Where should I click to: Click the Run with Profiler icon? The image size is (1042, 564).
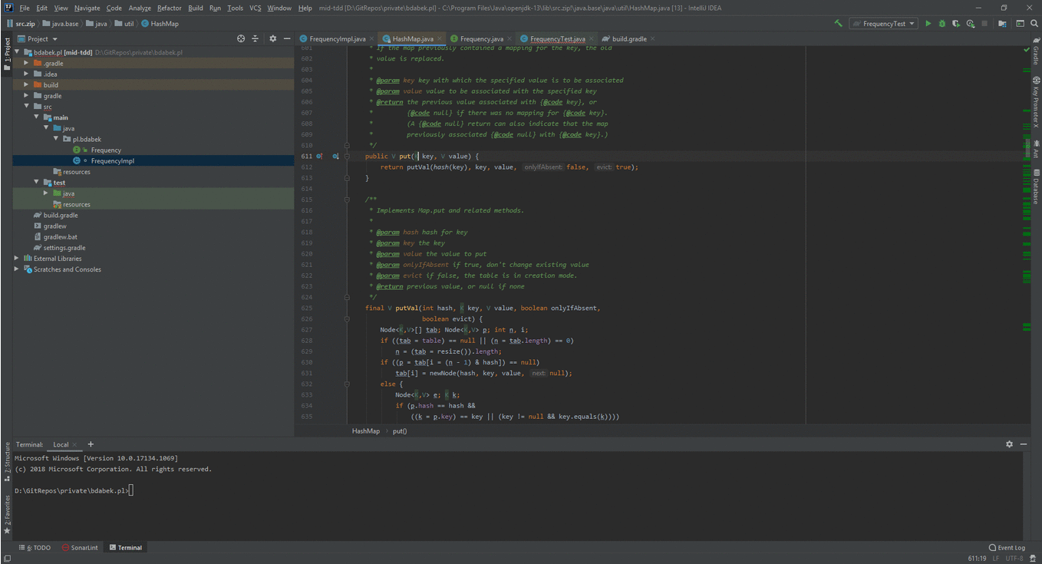[971, 24]
